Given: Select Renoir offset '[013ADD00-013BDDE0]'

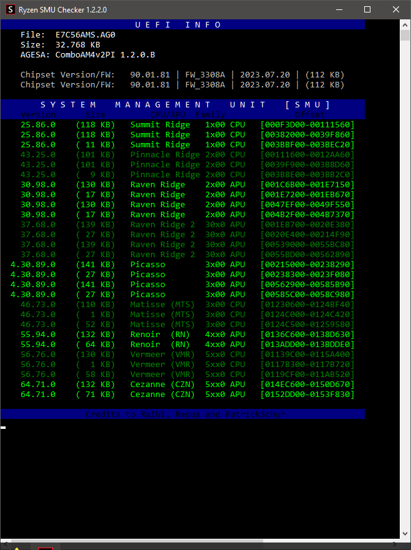Looking at the screenshot, I should pos(307,345).
